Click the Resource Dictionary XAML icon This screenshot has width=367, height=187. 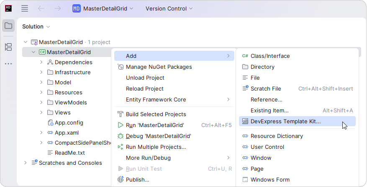[245, 136]
